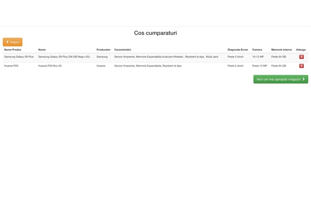Select 'Peste 5.4inch' in the Samsung row
311x221 pixels.
pyautogui.click(x=235, y=57)
